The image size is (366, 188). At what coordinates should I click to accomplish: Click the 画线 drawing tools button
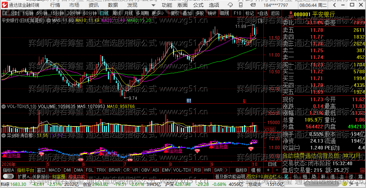224,13
